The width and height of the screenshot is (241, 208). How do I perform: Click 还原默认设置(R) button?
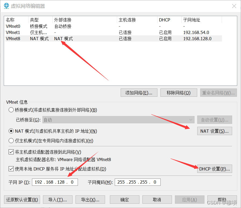[x=22, y=200]
